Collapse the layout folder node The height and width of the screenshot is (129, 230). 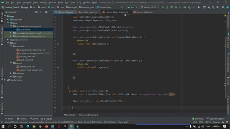tap(11, 63)
